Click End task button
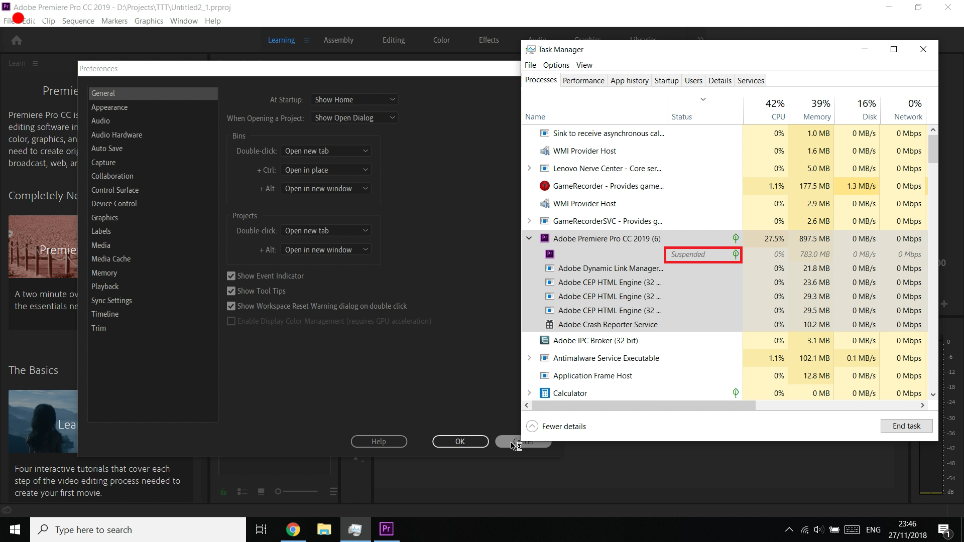964x542 pixels. point(906,426)
